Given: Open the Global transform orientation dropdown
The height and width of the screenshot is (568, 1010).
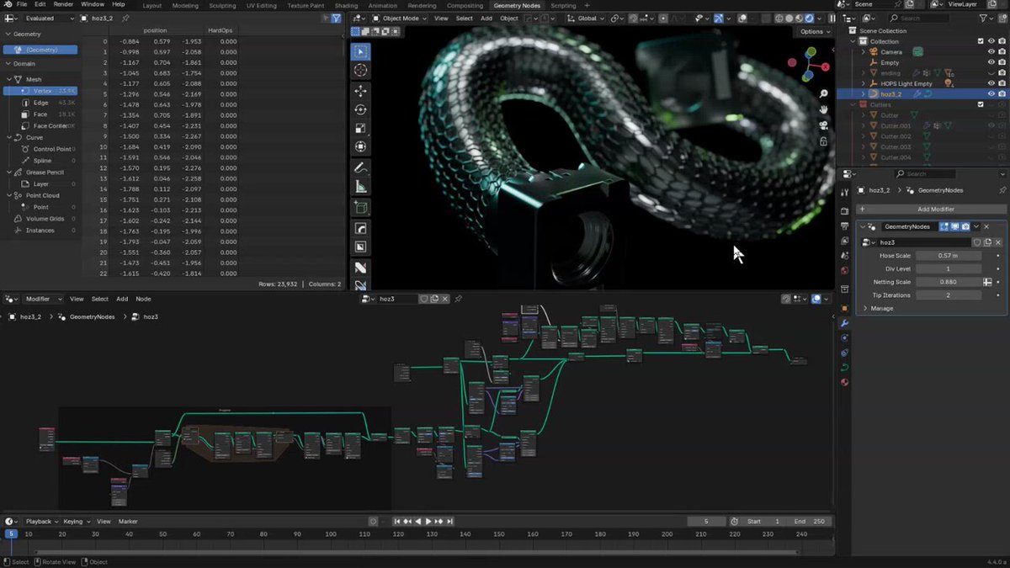Looking at the screenshot, I should pos(587,18).
